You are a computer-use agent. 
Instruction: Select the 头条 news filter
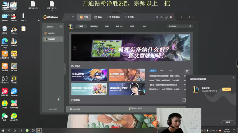pyautogui.click(x=153, y=71)
